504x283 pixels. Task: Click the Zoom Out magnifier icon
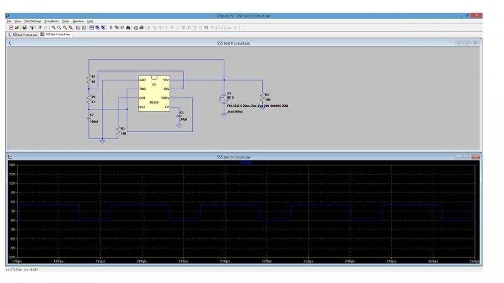65,28
